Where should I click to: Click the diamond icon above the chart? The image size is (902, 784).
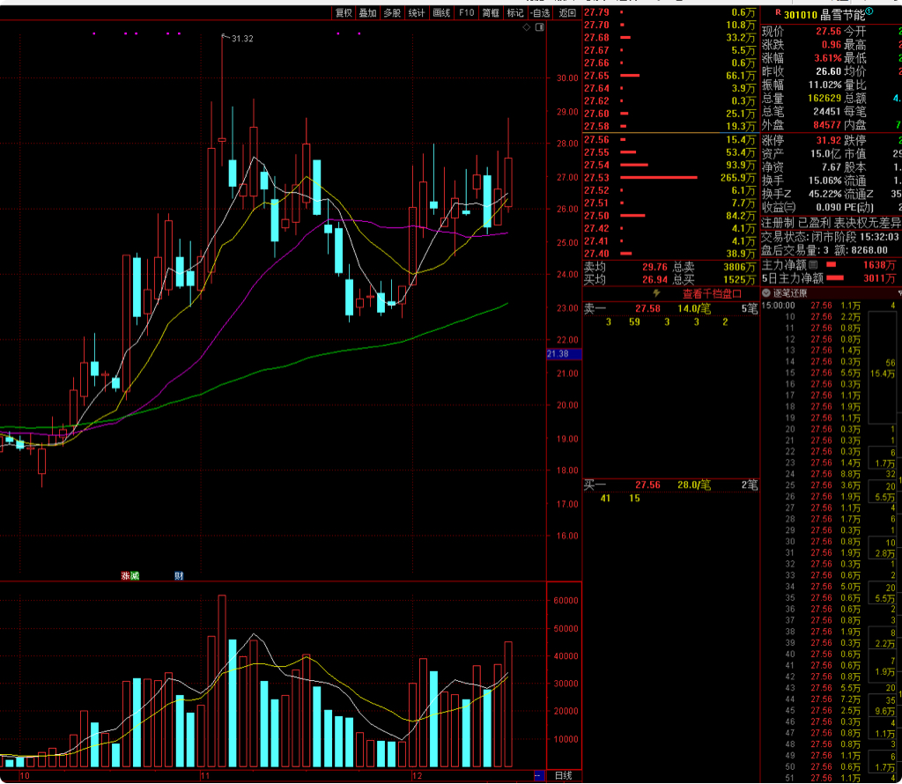pyautogui.click(x=527, y=27)
